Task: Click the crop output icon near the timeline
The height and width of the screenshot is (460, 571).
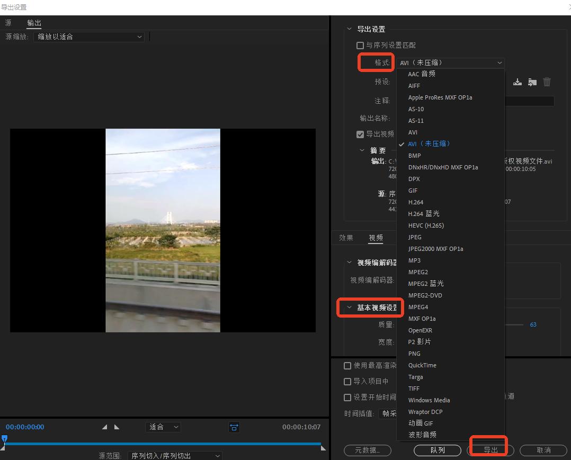Action: (234, 427)
